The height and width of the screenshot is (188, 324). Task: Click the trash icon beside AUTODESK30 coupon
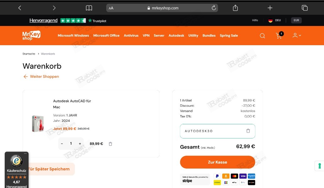click(x=248, y=131)
